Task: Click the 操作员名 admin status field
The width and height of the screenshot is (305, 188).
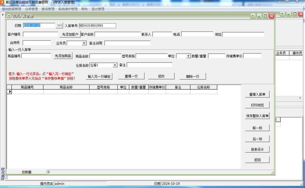Action: coord(80,183)
